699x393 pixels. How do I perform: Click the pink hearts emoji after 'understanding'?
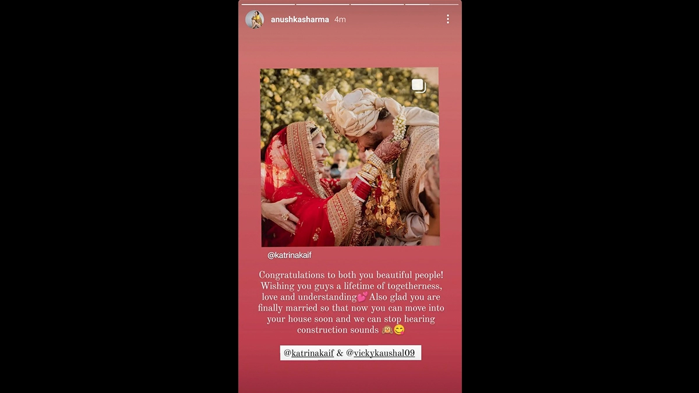click(x=362, y=297)
